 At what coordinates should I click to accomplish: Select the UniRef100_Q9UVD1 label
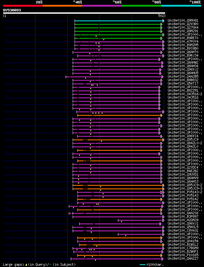point(183,174)
